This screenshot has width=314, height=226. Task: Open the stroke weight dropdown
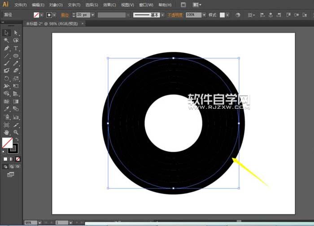tap(93, 15)
